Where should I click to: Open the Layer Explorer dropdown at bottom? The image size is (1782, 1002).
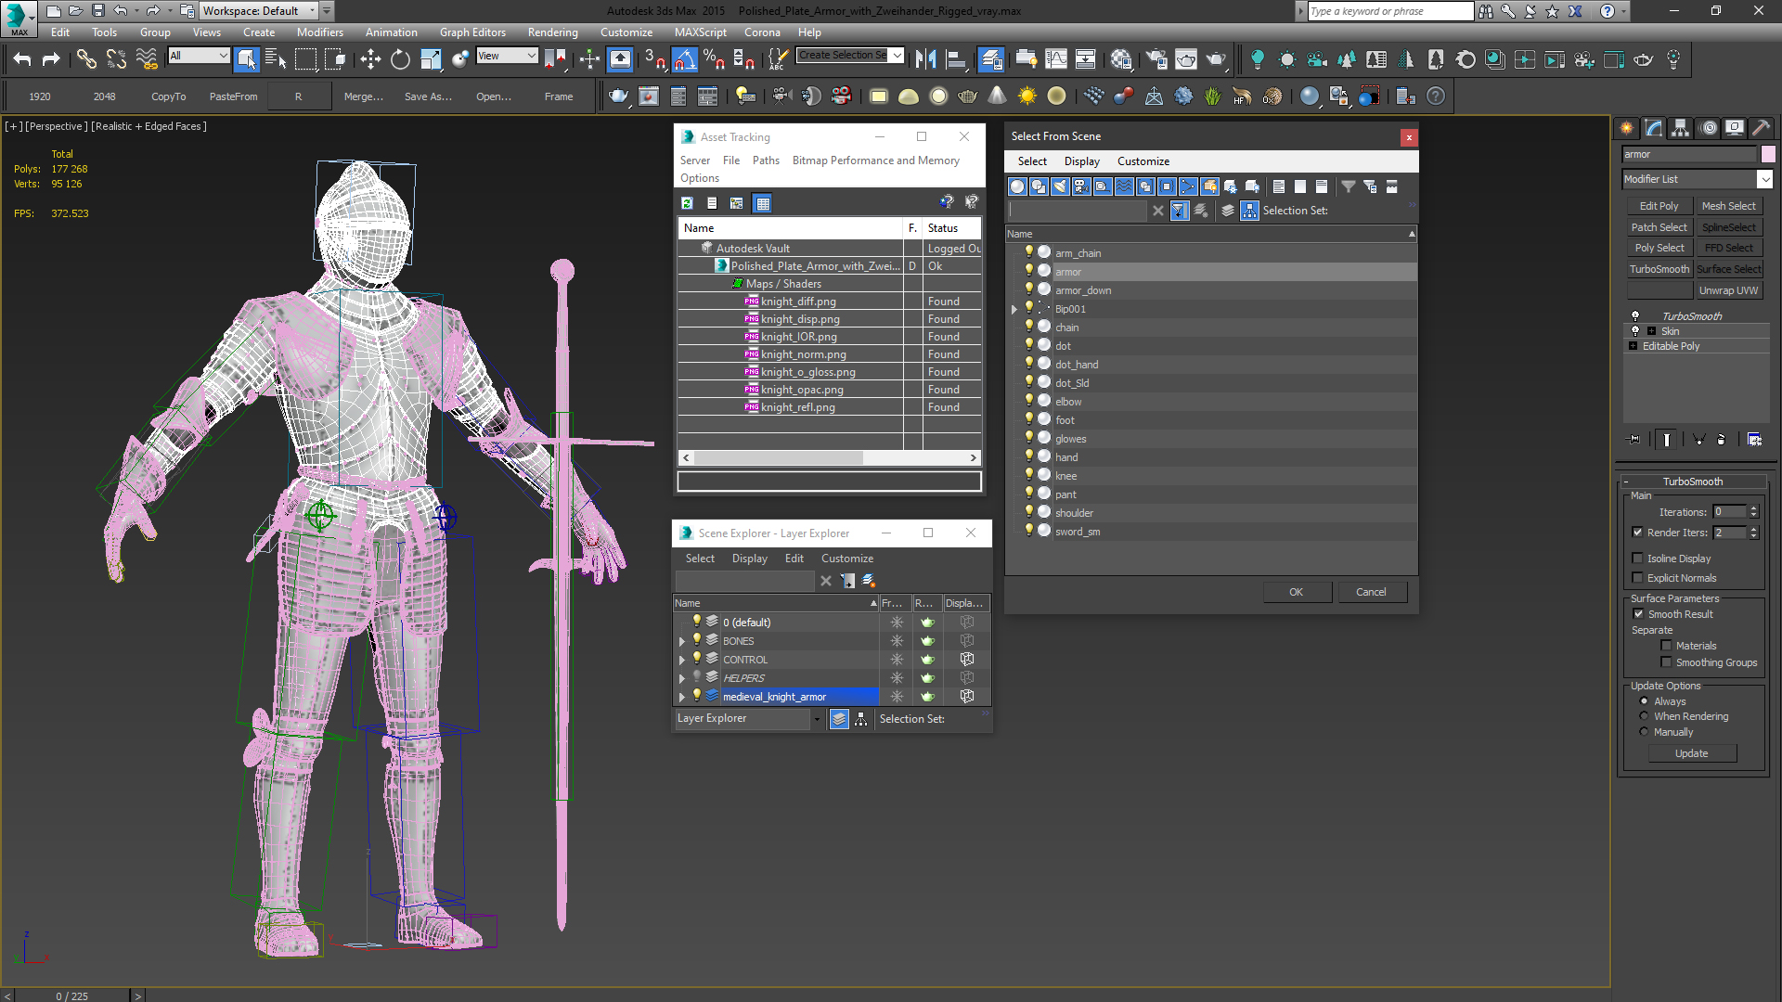(817, 719)
